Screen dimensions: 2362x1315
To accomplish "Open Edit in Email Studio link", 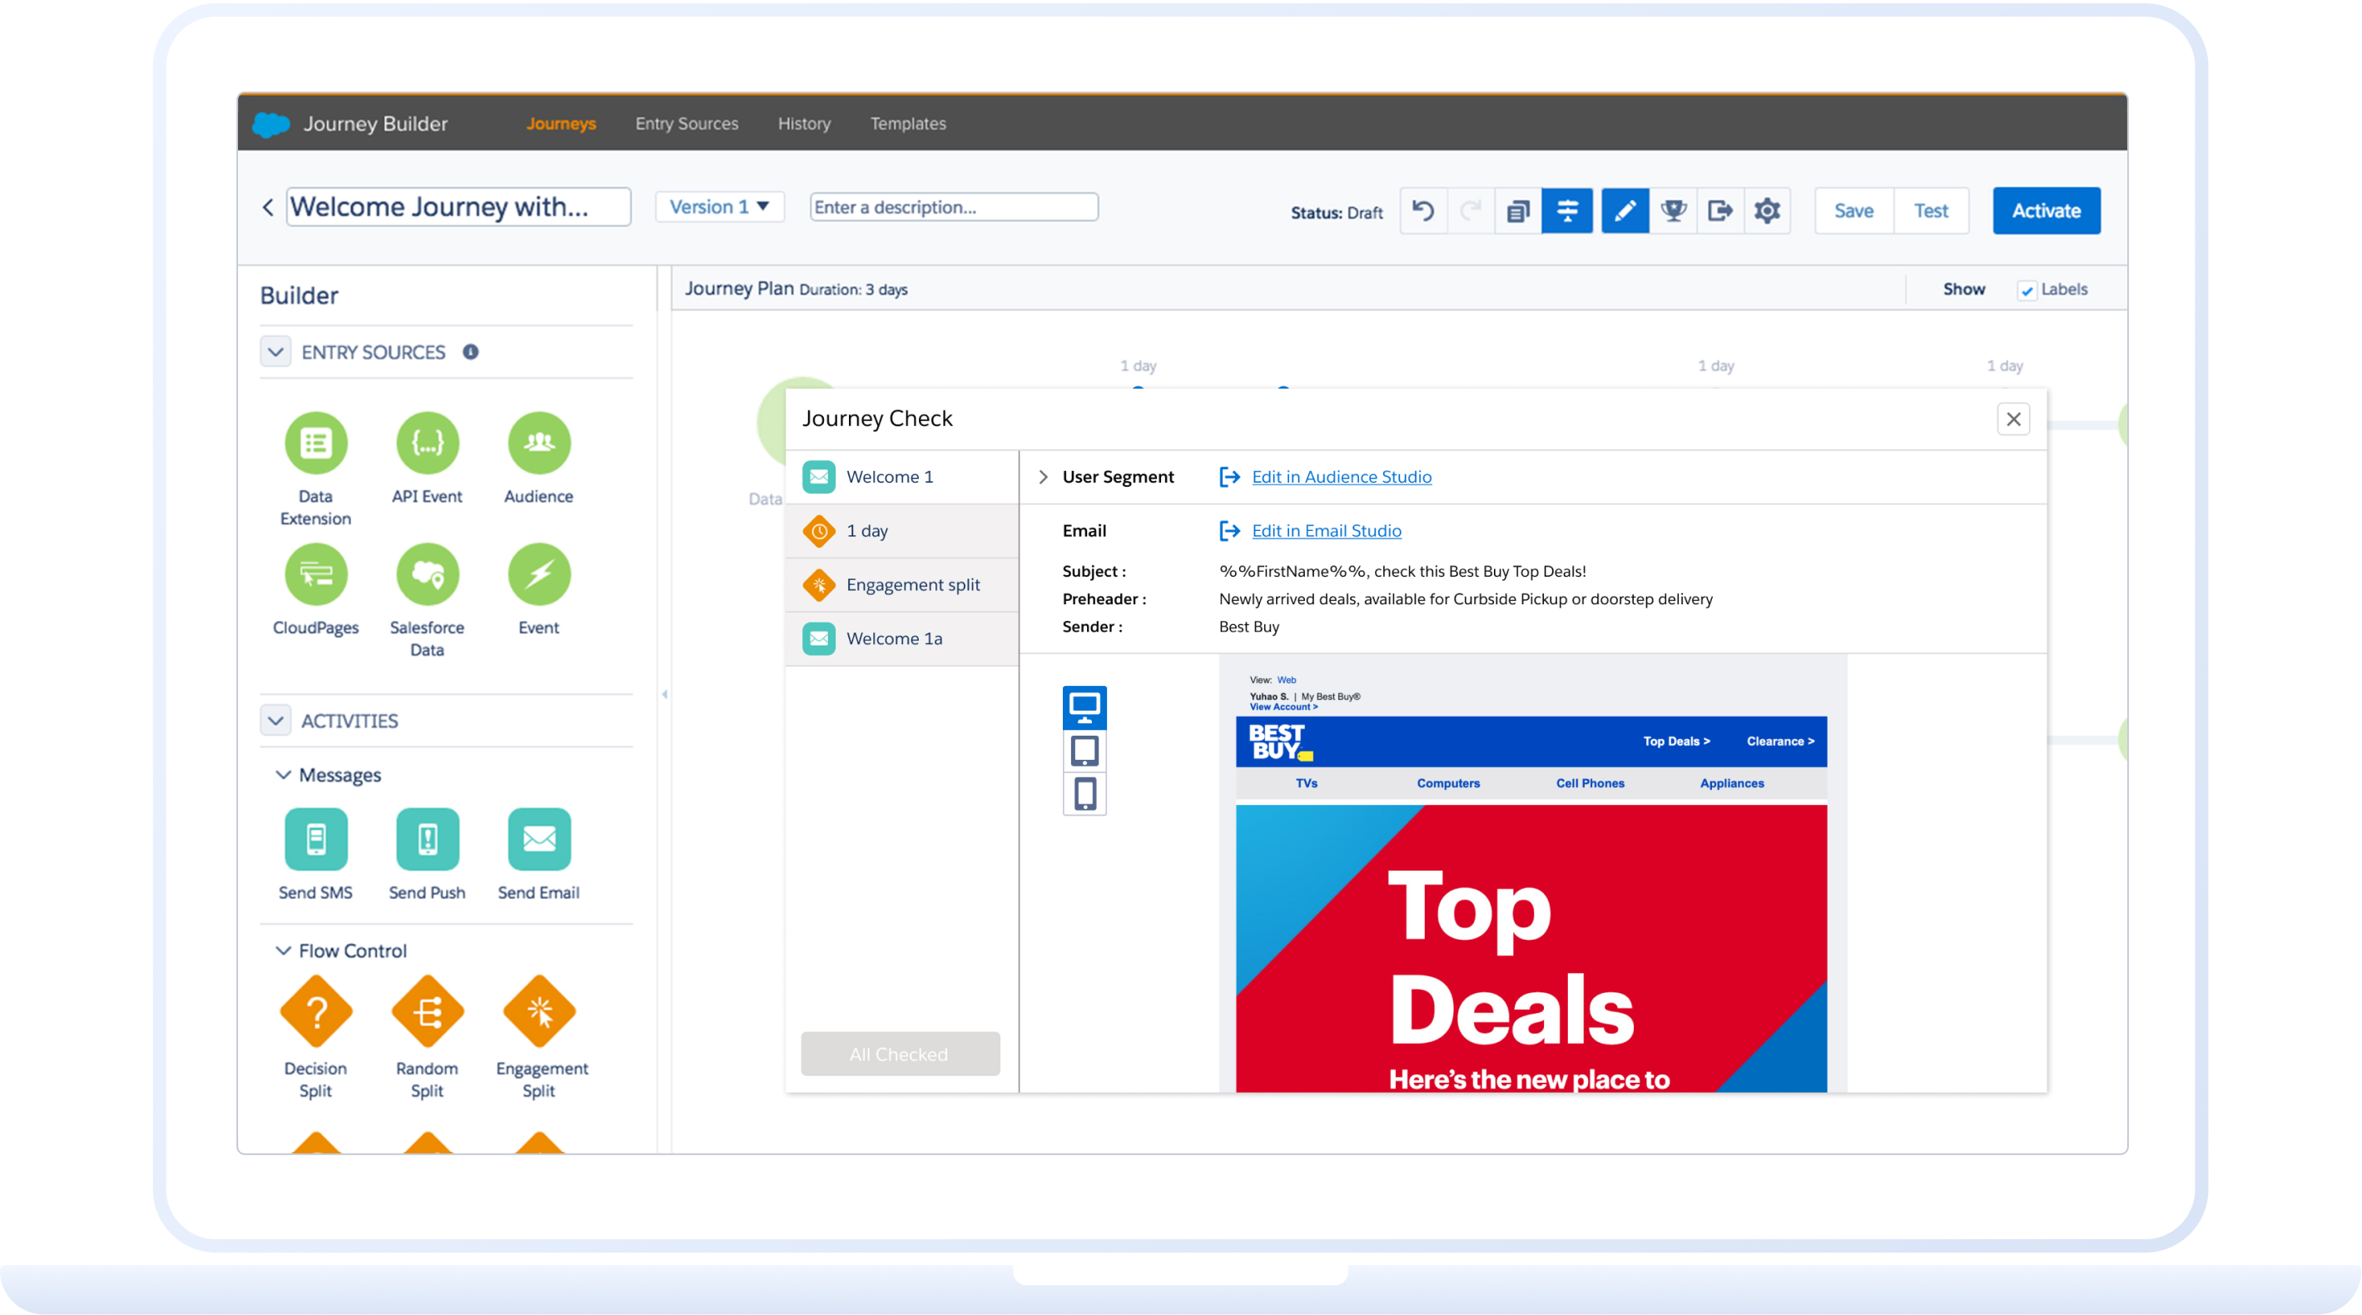I will coord(1326,531).
